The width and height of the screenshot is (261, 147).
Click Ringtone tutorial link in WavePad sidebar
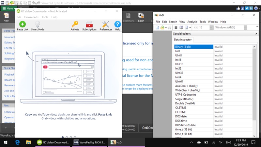9,59
